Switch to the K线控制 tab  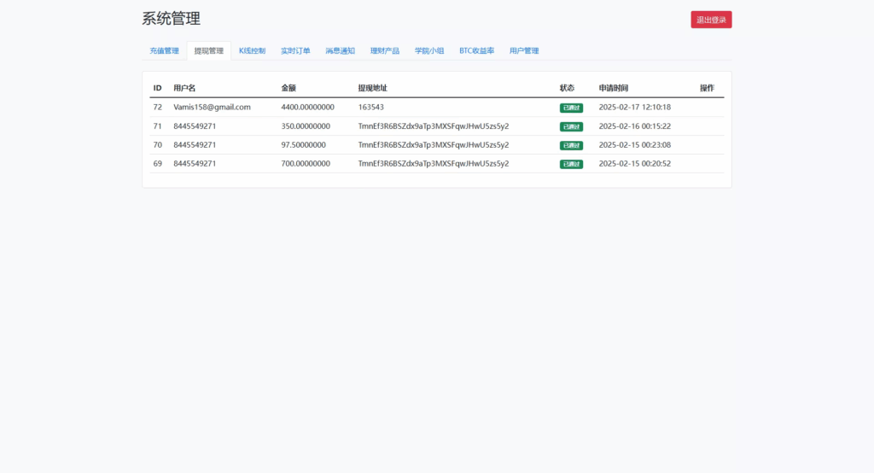click(252, 51)
